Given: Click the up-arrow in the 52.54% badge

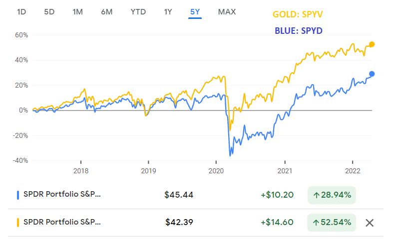Looking at the screenshot, I should coord(316,223).
